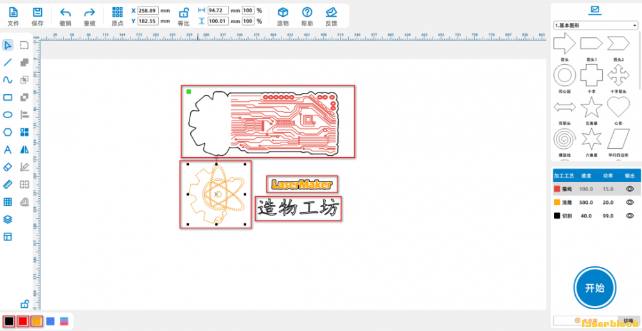
Task: Click the 撤销 (Undo) arrow
Action: (65, 12)
